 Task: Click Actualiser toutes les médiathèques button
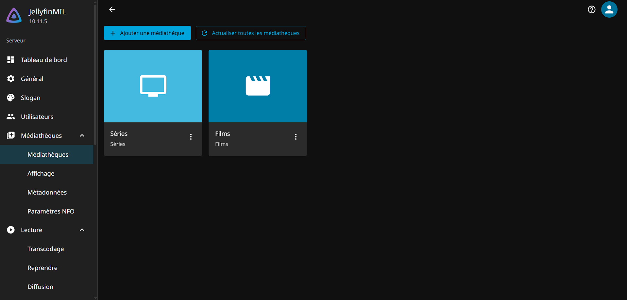(x=251, y=33)
